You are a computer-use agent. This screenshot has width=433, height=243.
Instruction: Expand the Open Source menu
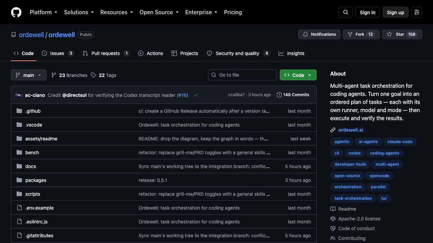click(x=159, y=12)
